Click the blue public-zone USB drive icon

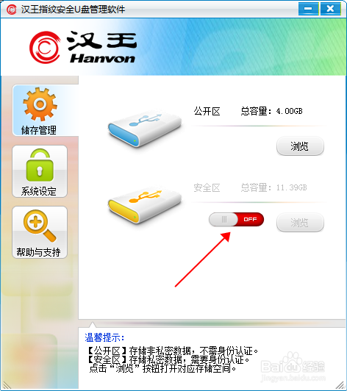tap(145, 129)
